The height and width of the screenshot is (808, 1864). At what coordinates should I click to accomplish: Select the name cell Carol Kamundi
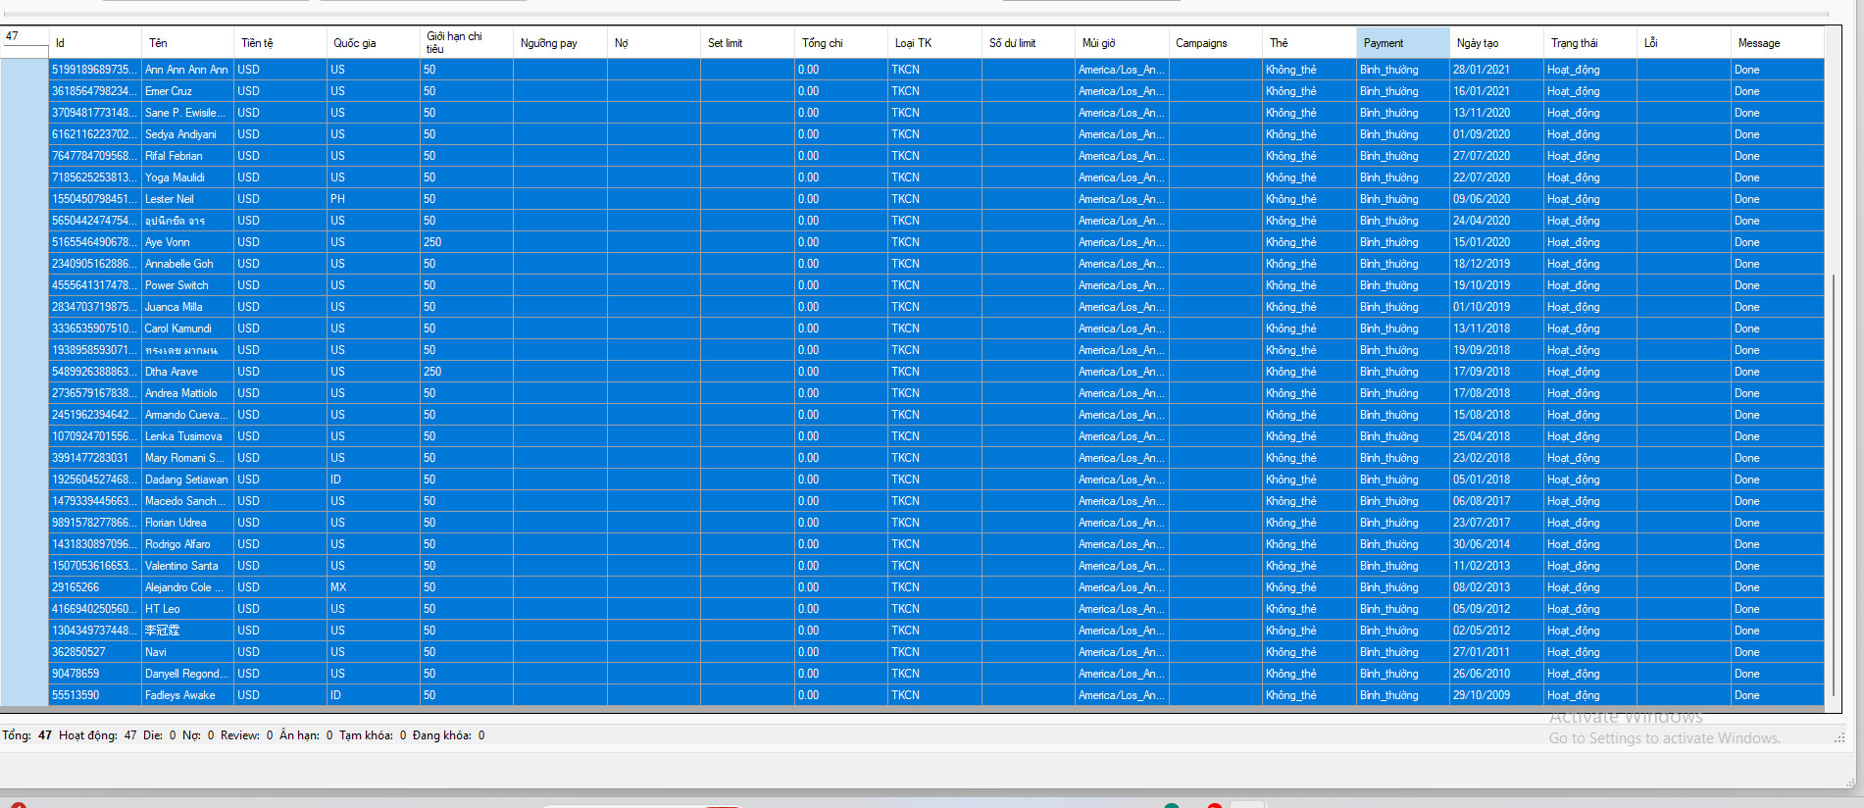(187, 328)
